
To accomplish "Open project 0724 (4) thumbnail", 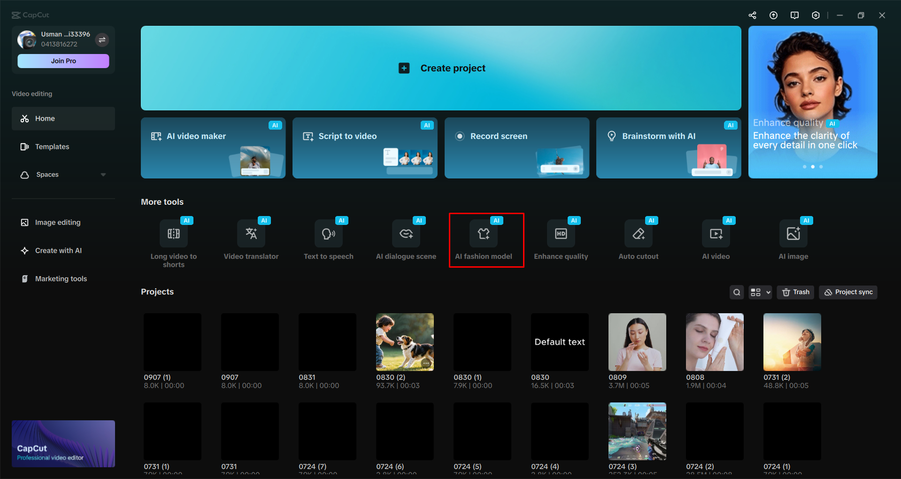I will [x=560, y=431].
